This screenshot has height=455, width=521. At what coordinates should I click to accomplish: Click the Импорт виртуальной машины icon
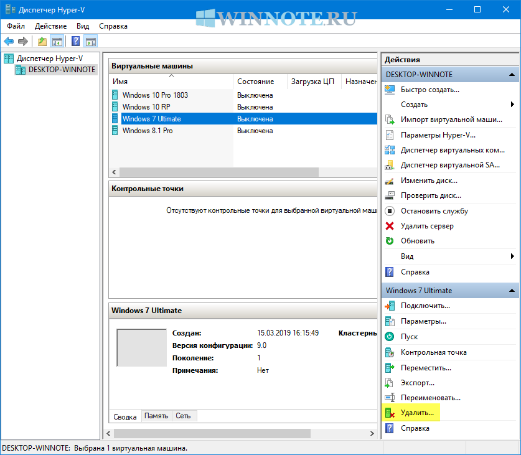point(390,120)
